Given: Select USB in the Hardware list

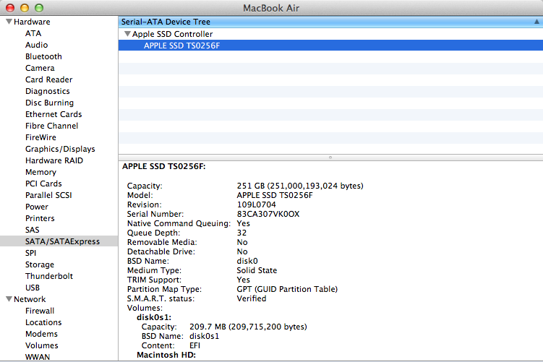Looking at the screenshot, I should [x=33, y=288].
